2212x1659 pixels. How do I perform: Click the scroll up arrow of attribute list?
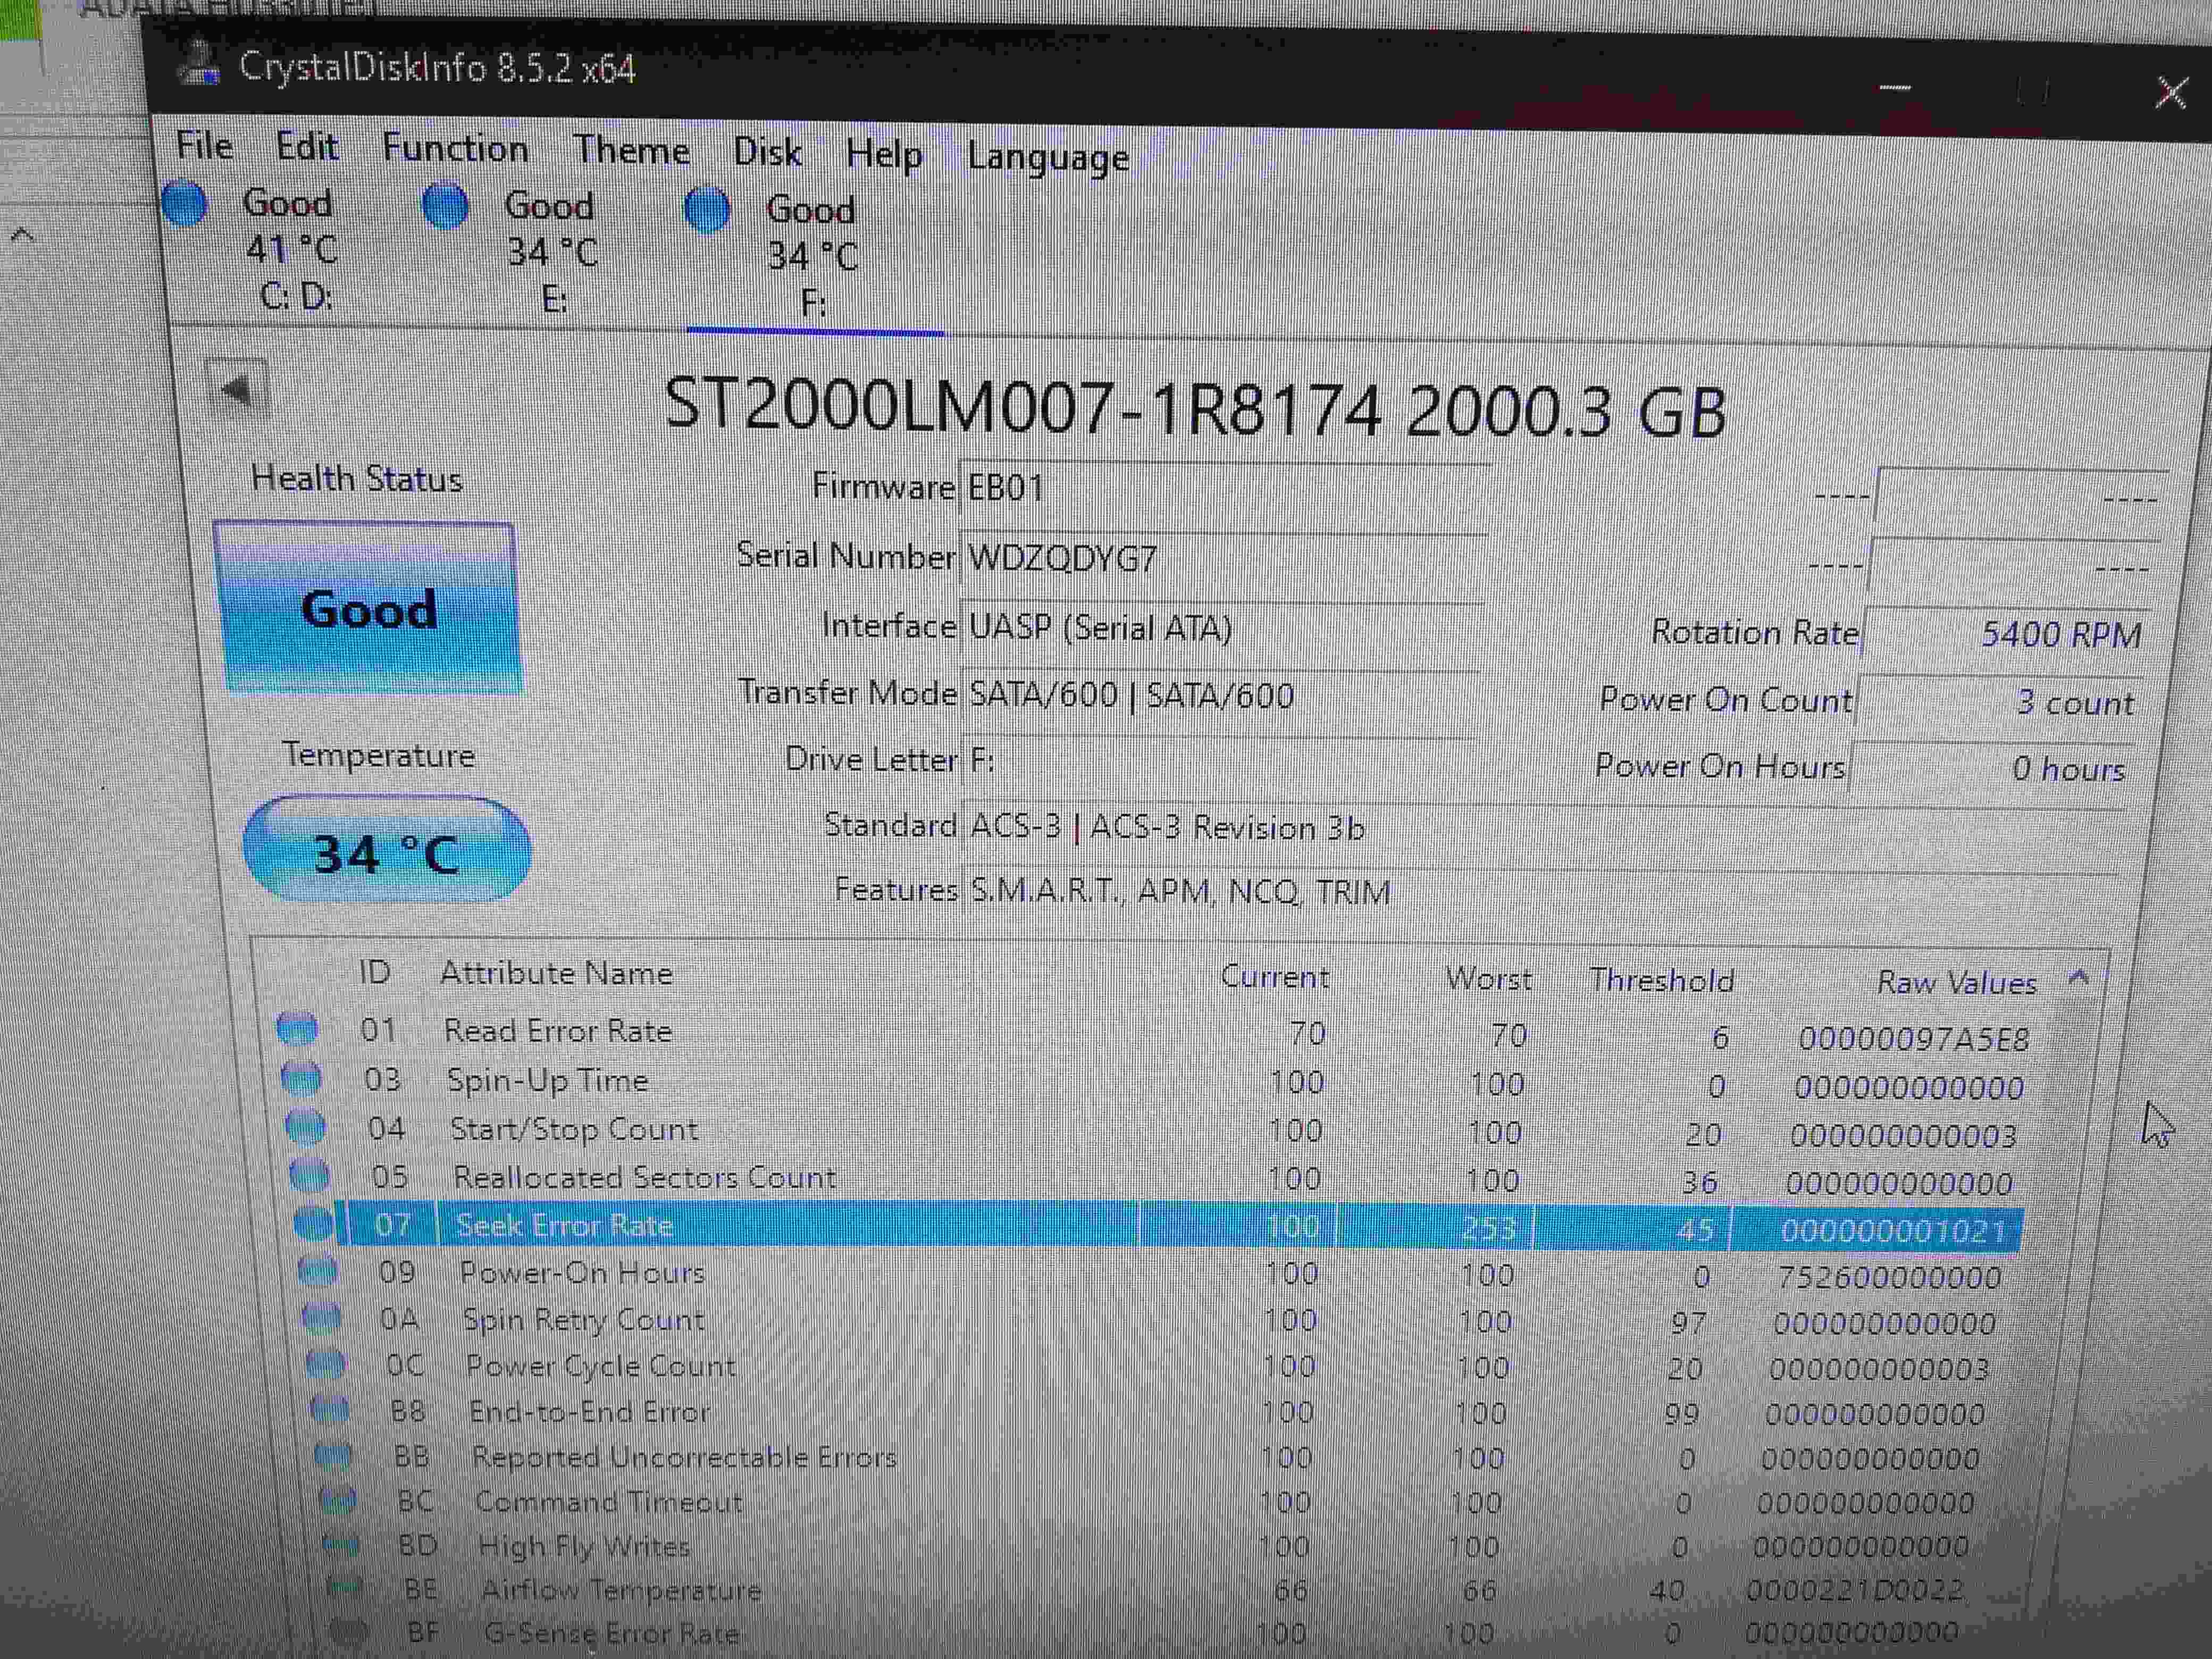[2078, 977]
